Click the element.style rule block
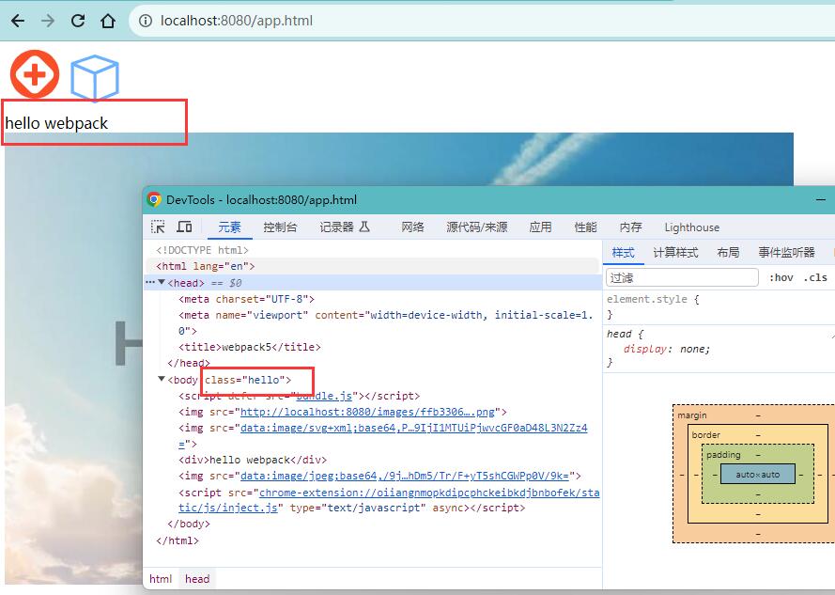 point(719,306)
